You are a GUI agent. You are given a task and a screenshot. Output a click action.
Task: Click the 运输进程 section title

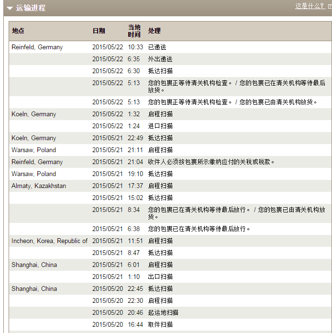tap(31, 8)
